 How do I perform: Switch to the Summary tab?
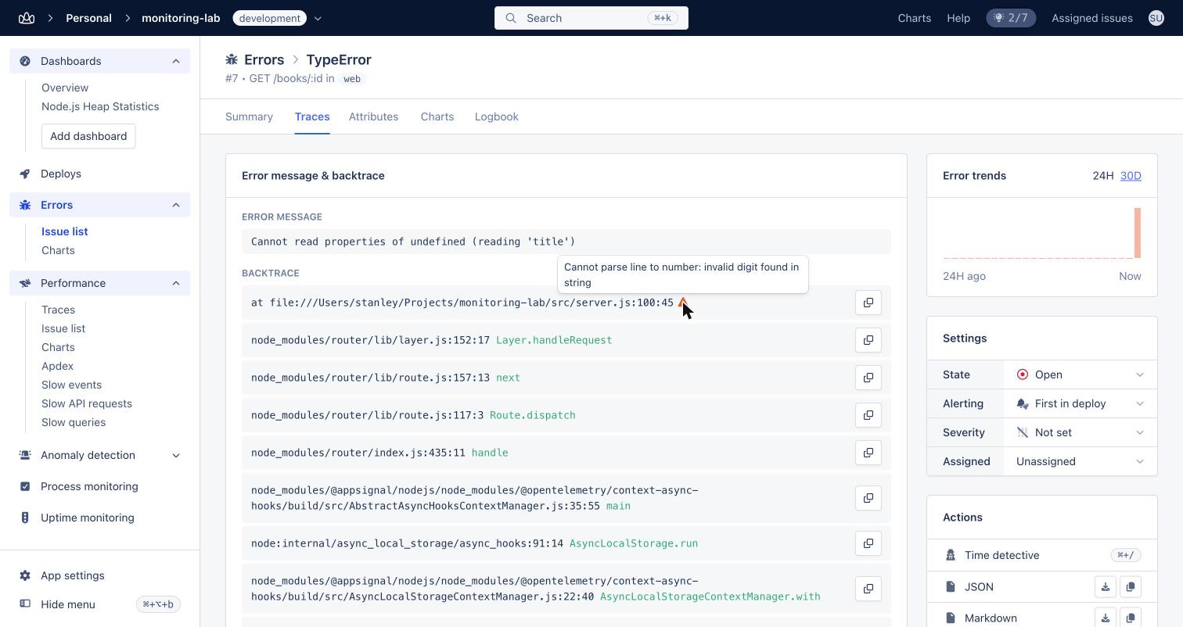pos(249,116)
